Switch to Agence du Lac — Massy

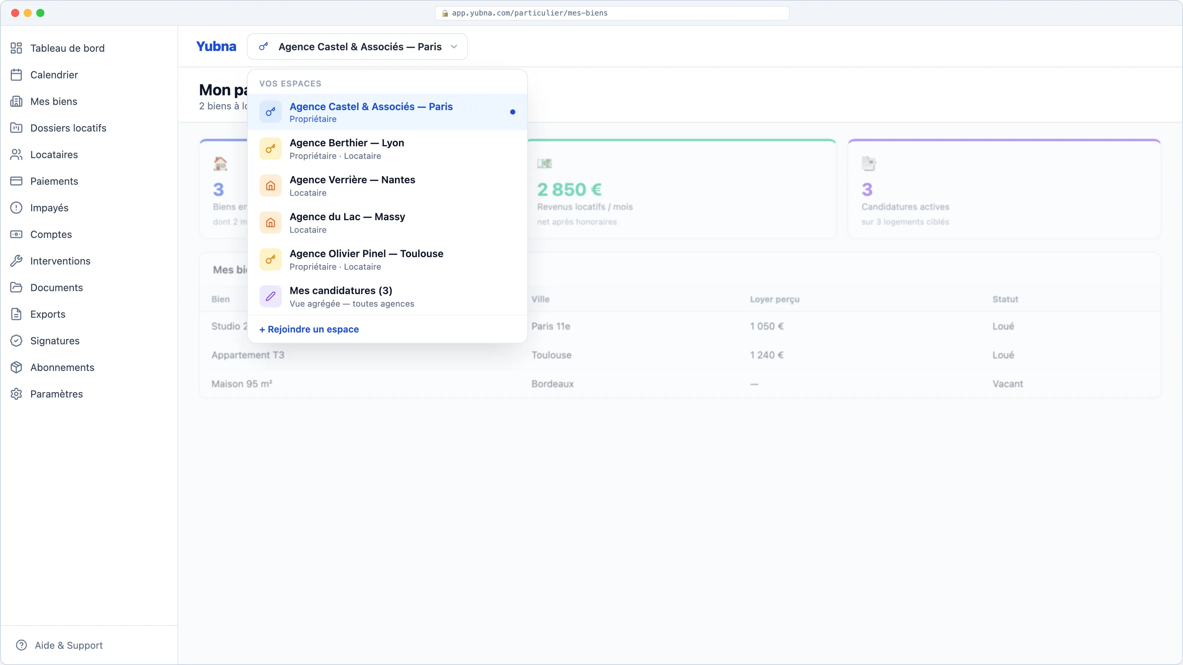click(387, 222)
